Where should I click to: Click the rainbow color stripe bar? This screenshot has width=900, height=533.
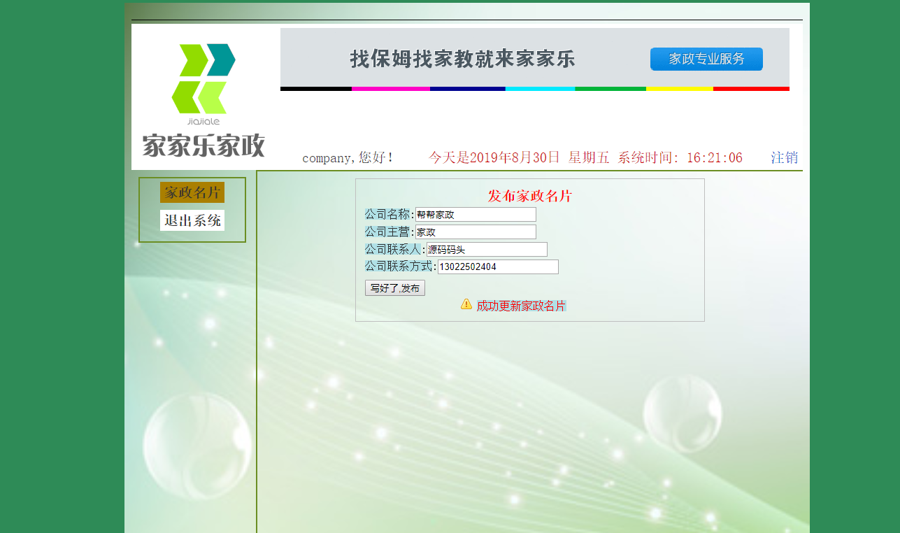(x=535, y=88)
